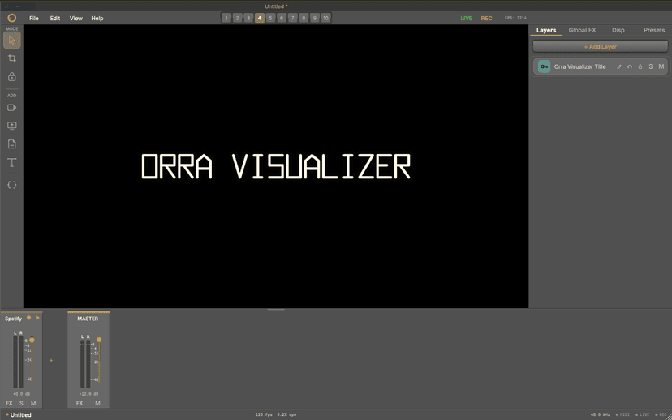Add a text layer with T icon
This screenshot has width=672, height=420.
[x=11, y=163]
